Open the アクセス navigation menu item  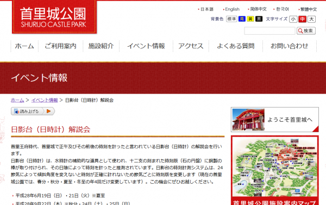click(191, 46)
